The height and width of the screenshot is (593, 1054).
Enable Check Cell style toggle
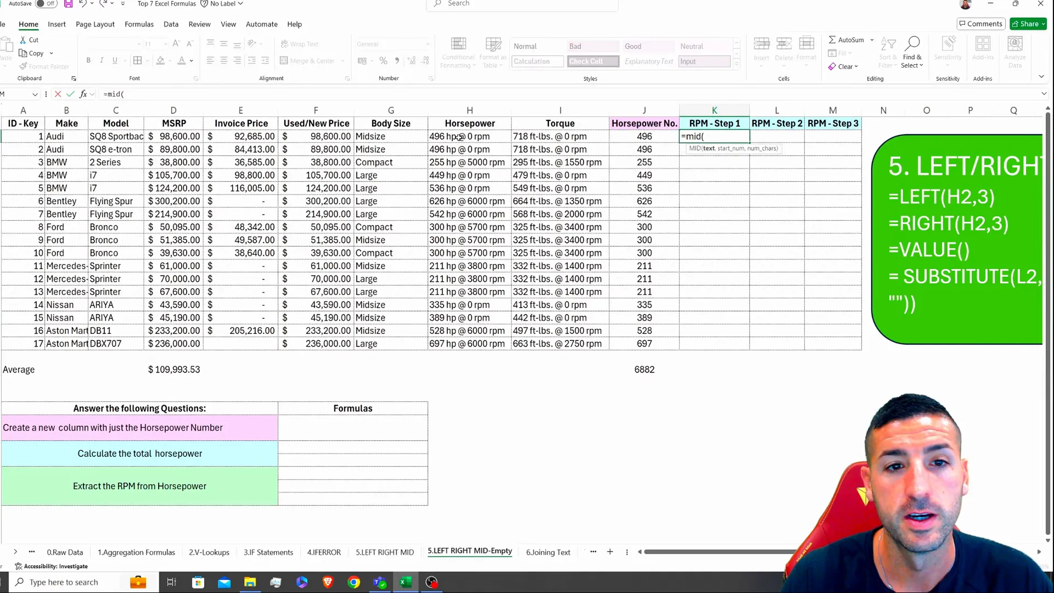(592, 61)
